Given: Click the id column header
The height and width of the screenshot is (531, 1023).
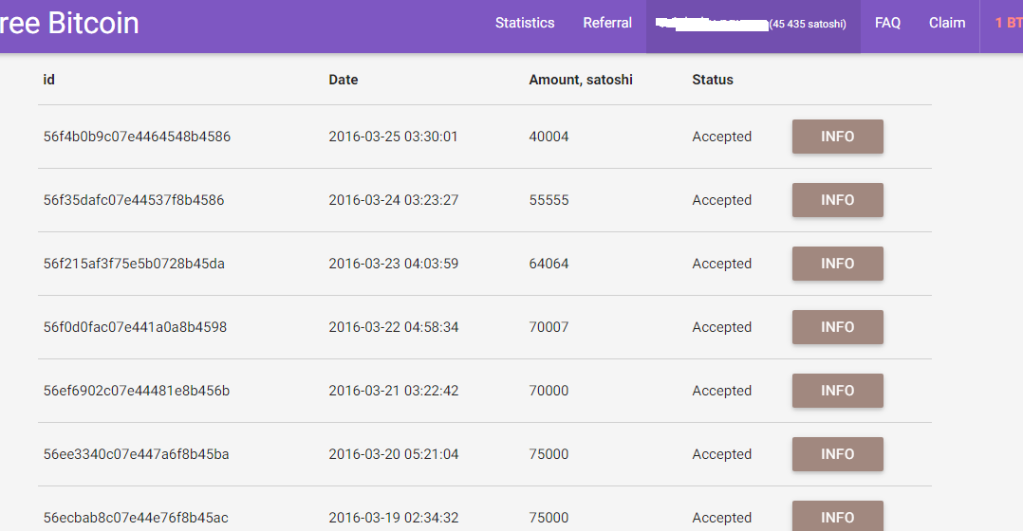Looking at the screenshot, I should (x=49, y=80).
